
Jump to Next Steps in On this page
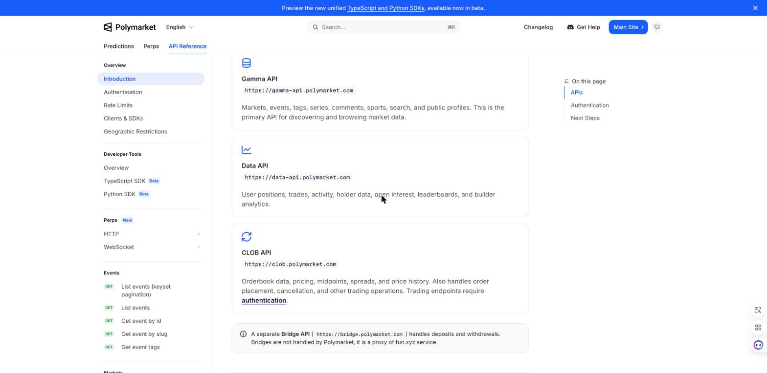click(585, 118)
